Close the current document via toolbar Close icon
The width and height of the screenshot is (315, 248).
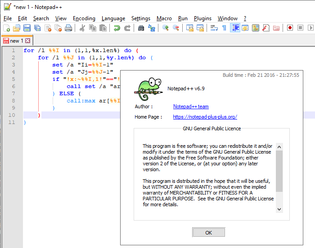pos(48,28)
